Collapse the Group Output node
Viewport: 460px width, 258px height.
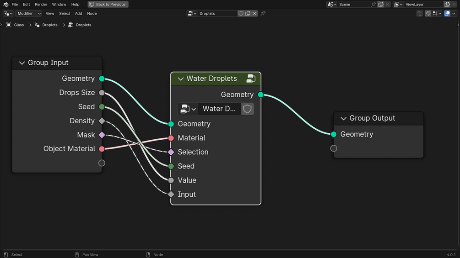click(x=343, y=118)
